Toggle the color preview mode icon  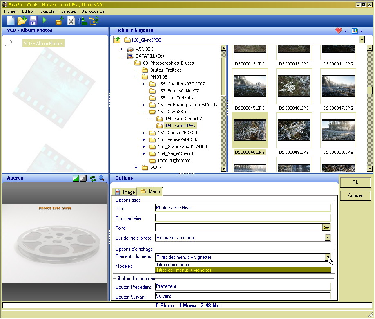click(76, 178)
